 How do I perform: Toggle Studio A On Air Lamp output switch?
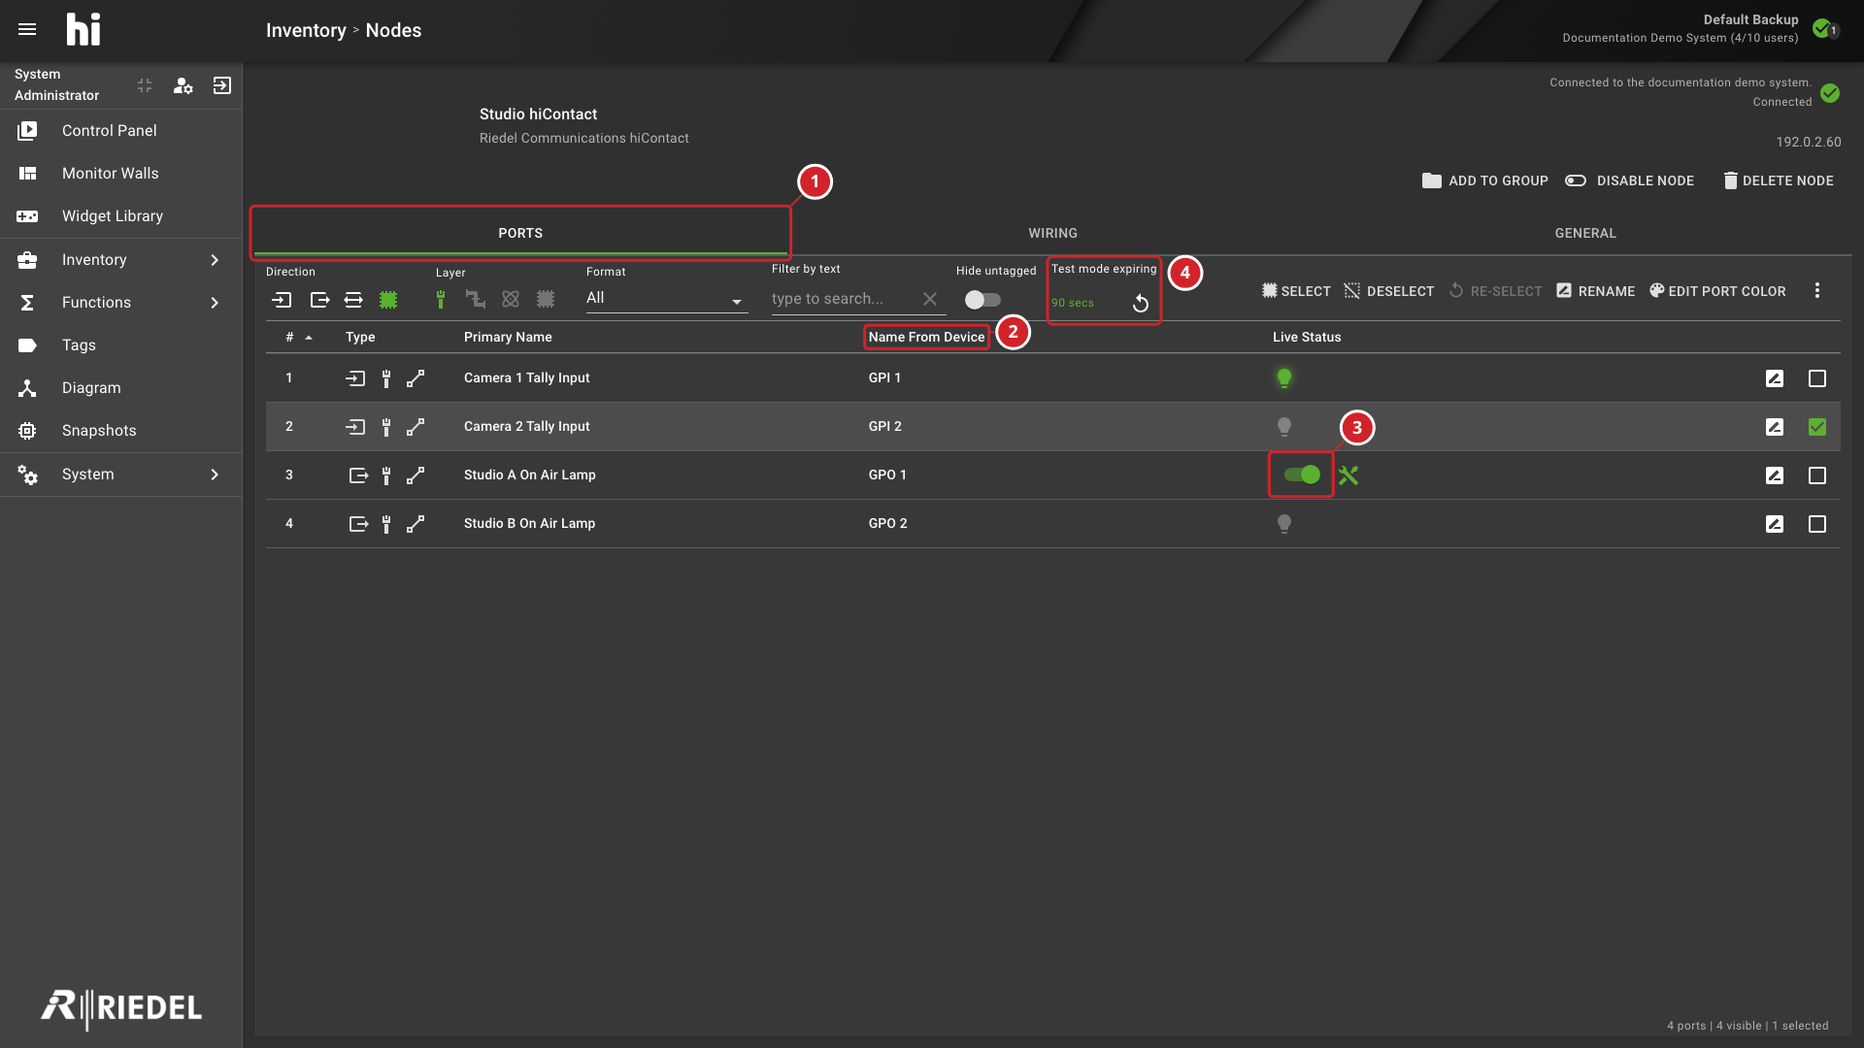[x=1302, y=475]
